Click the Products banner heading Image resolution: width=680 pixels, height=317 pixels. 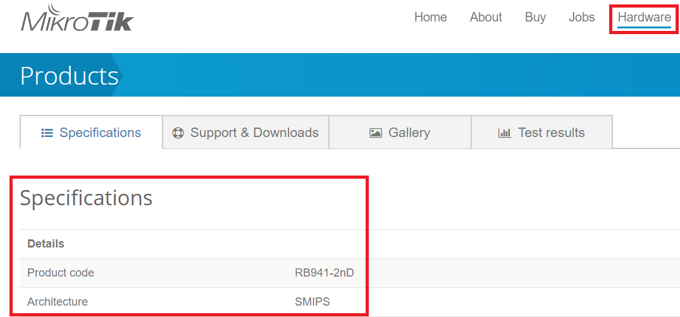(70, 76)
